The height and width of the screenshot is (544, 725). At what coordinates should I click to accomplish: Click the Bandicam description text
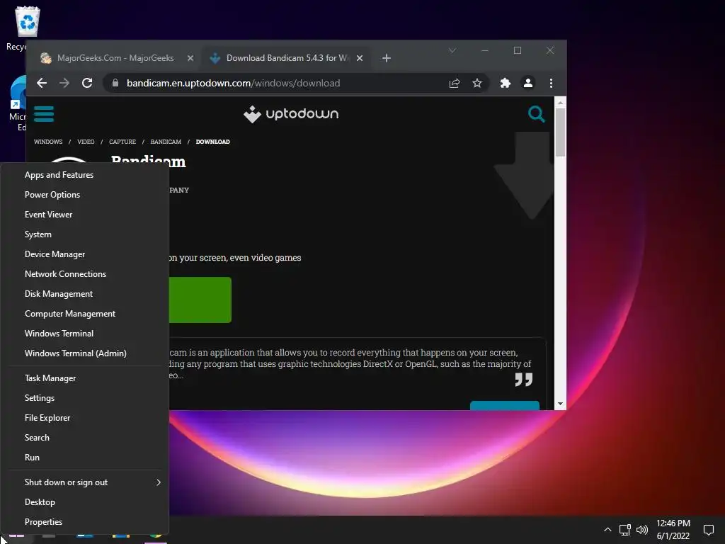click(x=350, y=364)
